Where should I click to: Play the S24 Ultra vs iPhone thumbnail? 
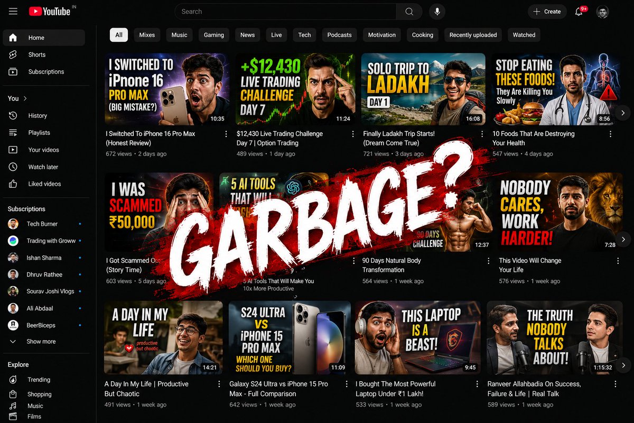[x=290, y=337]
